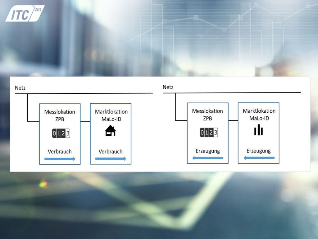Click the Erzeugung label under the bar chart icon
Screen dimensions: 318x239
tap(259, 151)
